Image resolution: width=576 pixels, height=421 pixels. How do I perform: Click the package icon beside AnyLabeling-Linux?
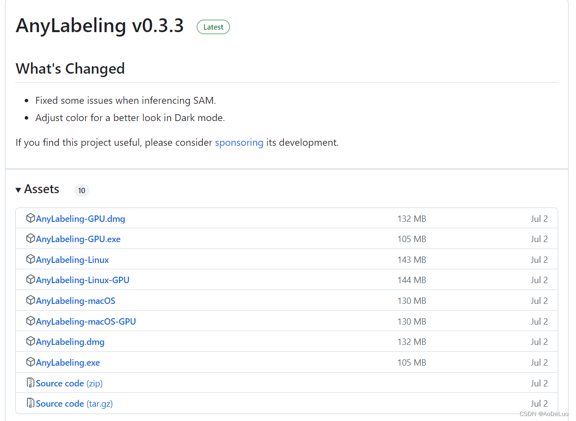[x=31, y=259]
